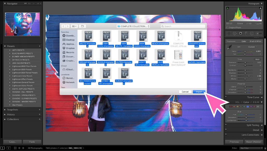Image resolution: width=267 pixels, height=151 pixels.
Task: Go forward with filmstrip right arrow
Action: click(23, 148)
